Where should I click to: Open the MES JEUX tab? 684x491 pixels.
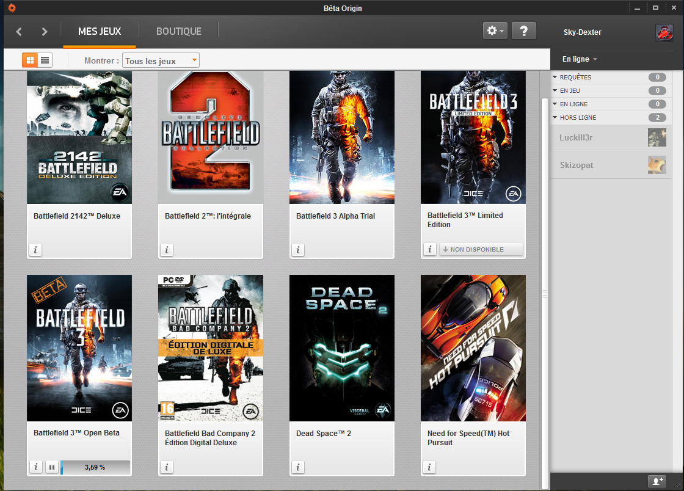click(100, 31)
